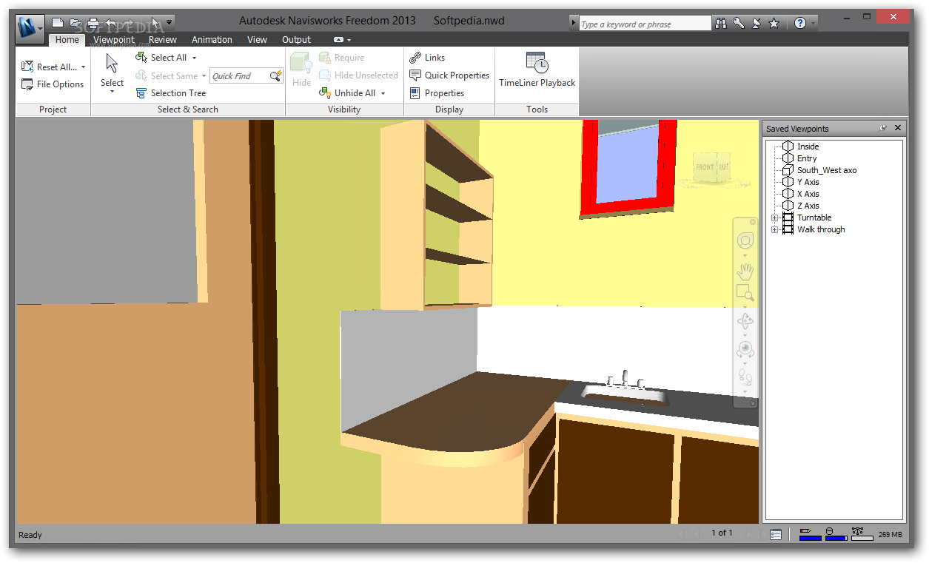Click the keyword search input field
This screenshot has width=929, height=563.
[x=645, y=24]
